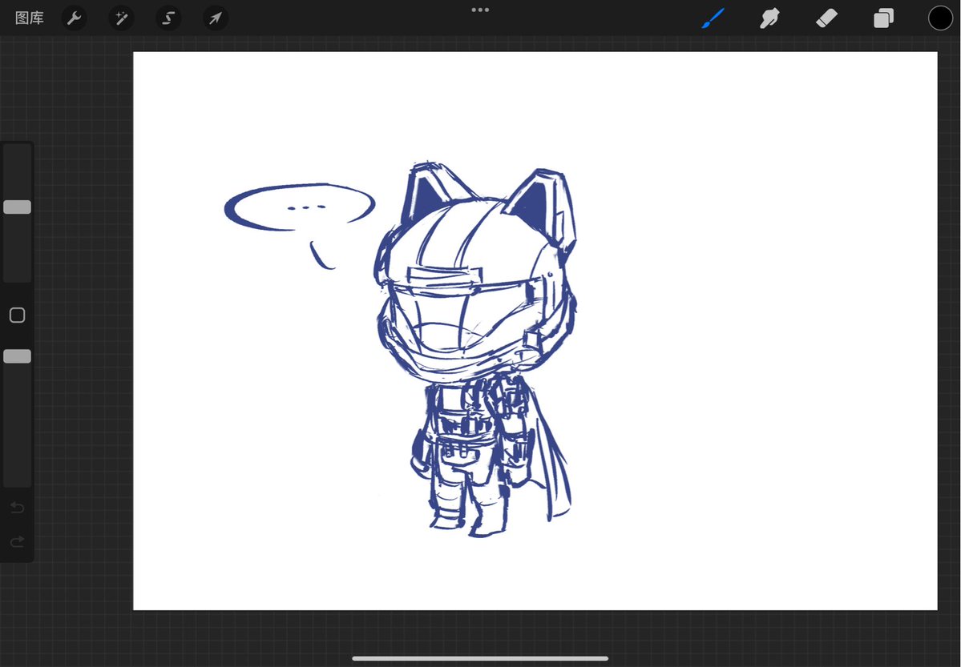
Task: Select the Smudge tool
Action: click(769, 18)
